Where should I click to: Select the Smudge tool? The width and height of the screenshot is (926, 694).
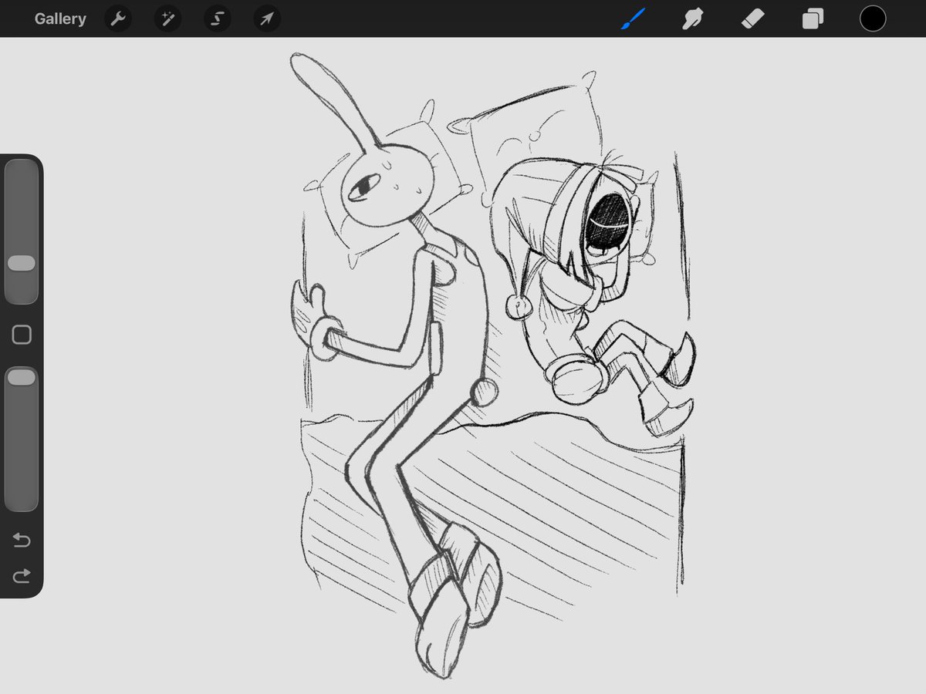tap(692, 19)
